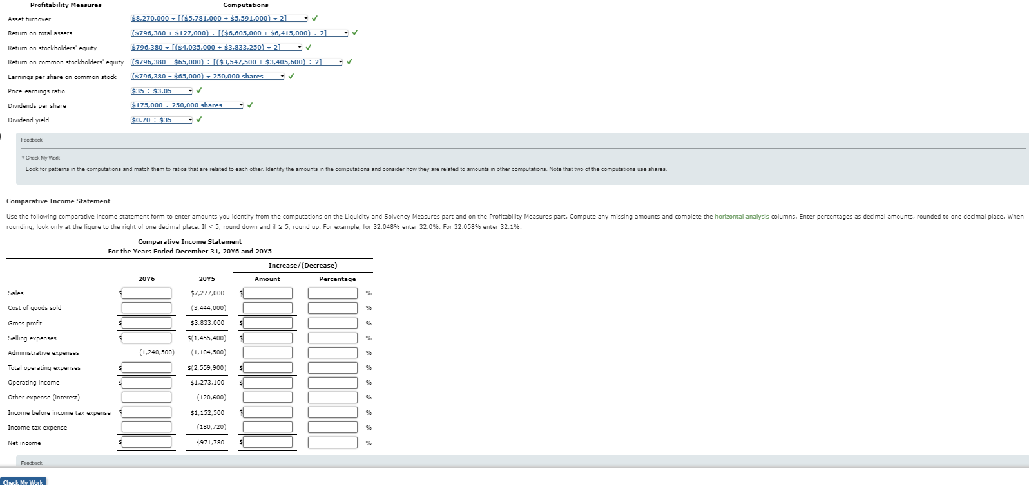Click Income before income tax Amount field
This screenshot has width=1029, height=485.
(x=268, y=412)
